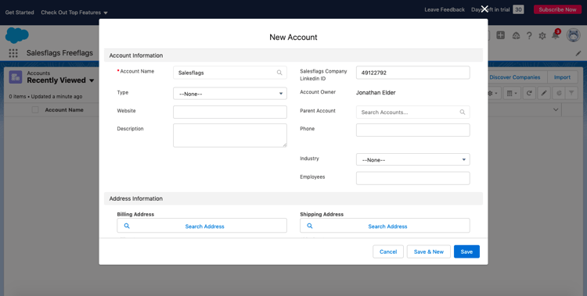587x296 pixels.
Task: Expand the Recently Viewed list view dropdown
Action: pyautogui.click(x=92, y=80)
